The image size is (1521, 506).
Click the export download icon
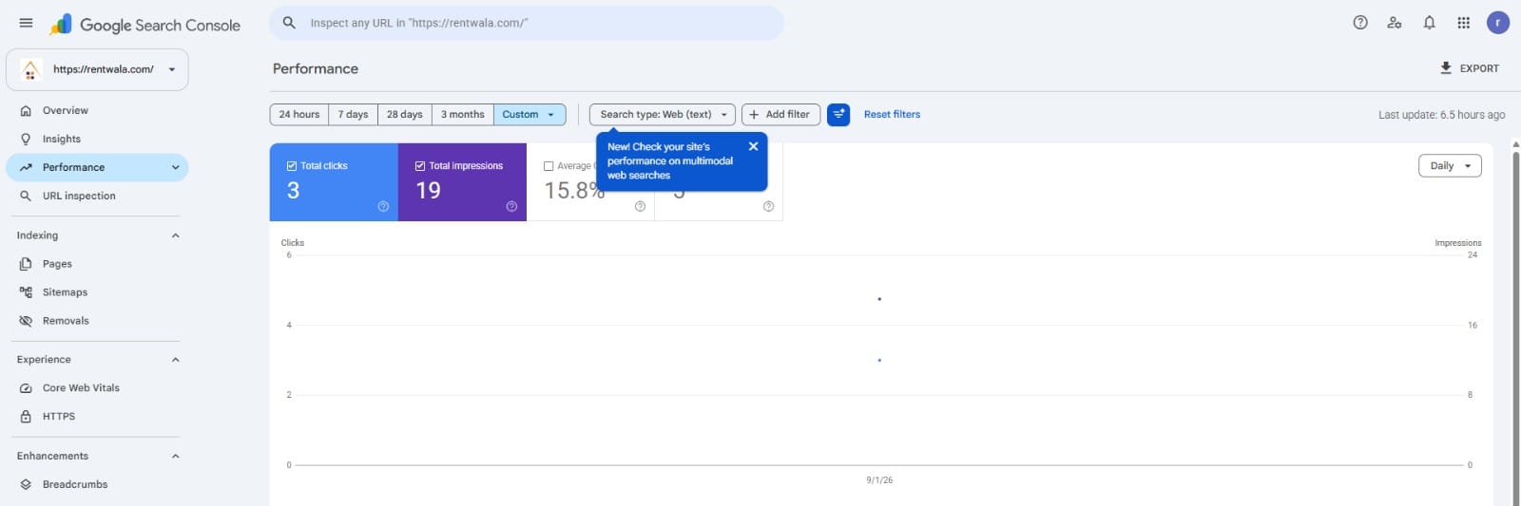click(x=1446, y=68)
